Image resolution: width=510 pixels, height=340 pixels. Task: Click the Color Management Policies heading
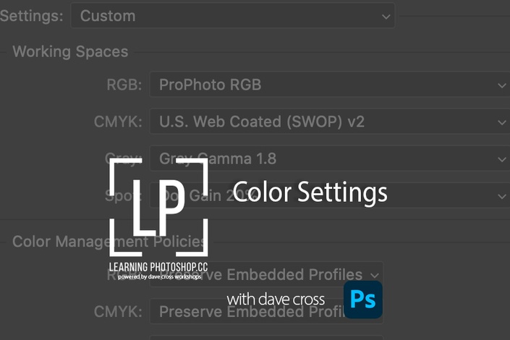click(109, 242)
